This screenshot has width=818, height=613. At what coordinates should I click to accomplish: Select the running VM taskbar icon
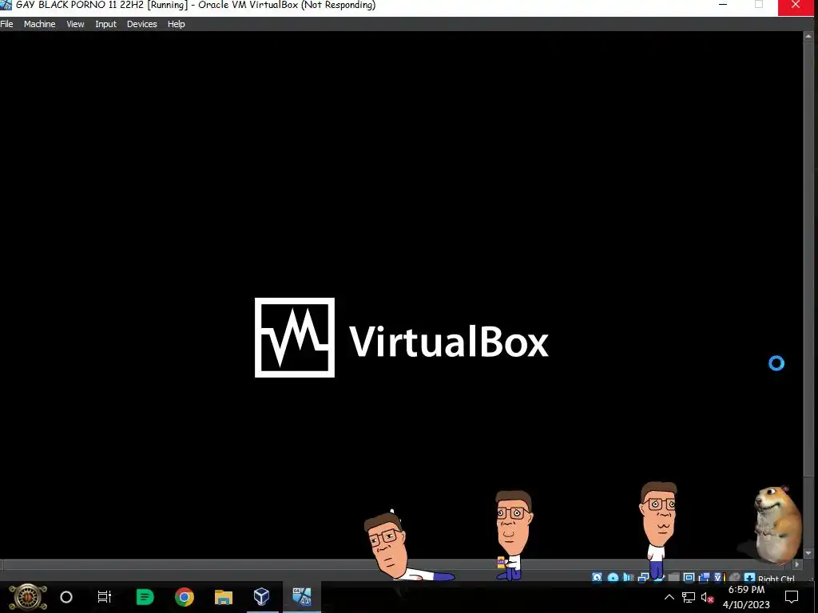click(x=302, y=597)
